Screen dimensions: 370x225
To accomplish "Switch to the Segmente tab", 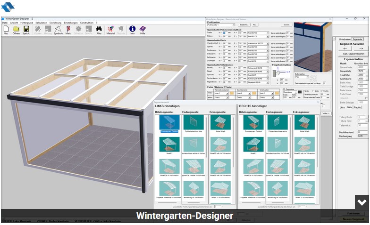I will coord(358,39).
